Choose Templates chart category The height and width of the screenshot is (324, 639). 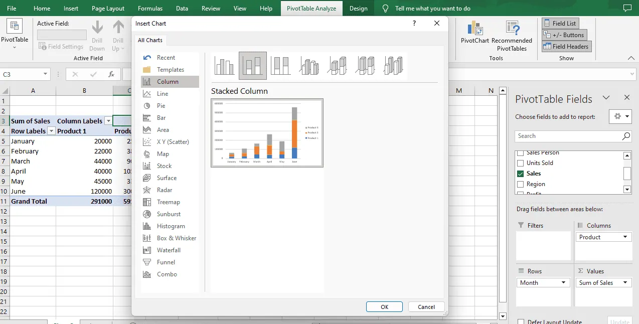click(x=170, y=70)
